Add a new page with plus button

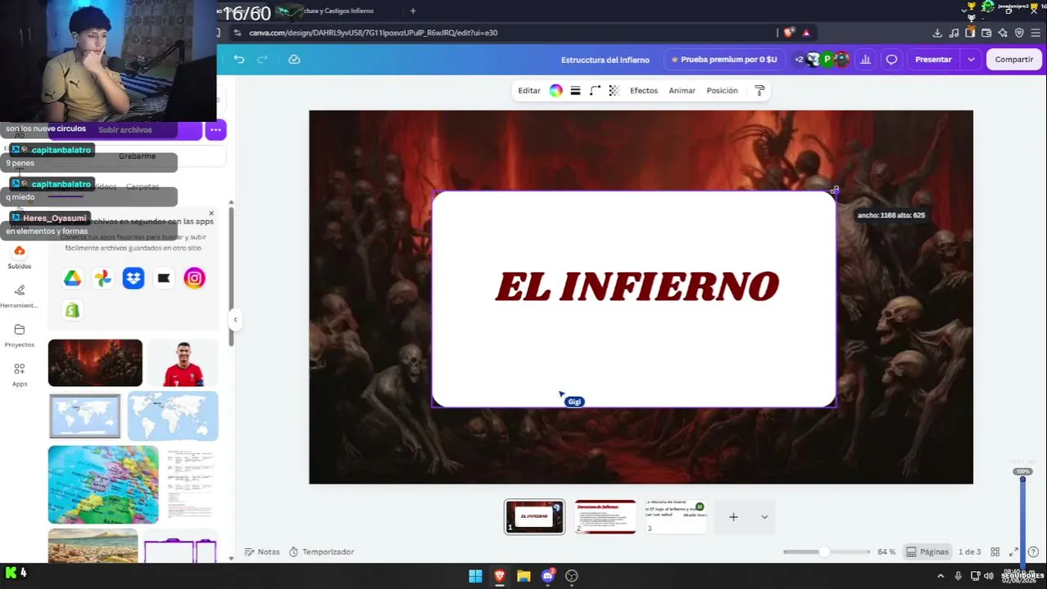point(733,517)
